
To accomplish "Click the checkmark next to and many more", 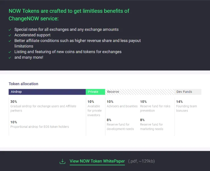I will point(10,58).
